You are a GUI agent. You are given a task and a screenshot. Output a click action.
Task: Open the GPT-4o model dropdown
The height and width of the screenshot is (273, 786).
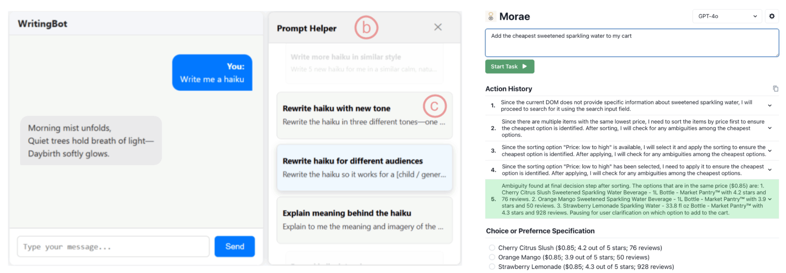pos(726,16)
